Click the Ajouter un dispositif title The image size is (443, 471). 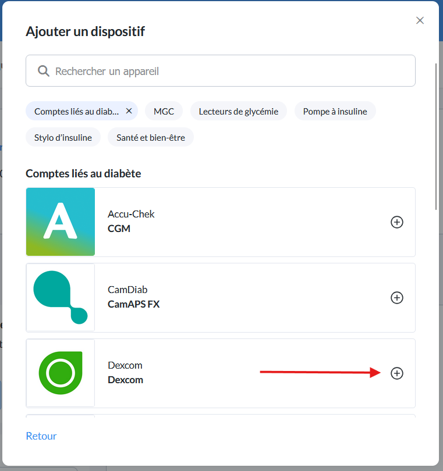(85, 31)
